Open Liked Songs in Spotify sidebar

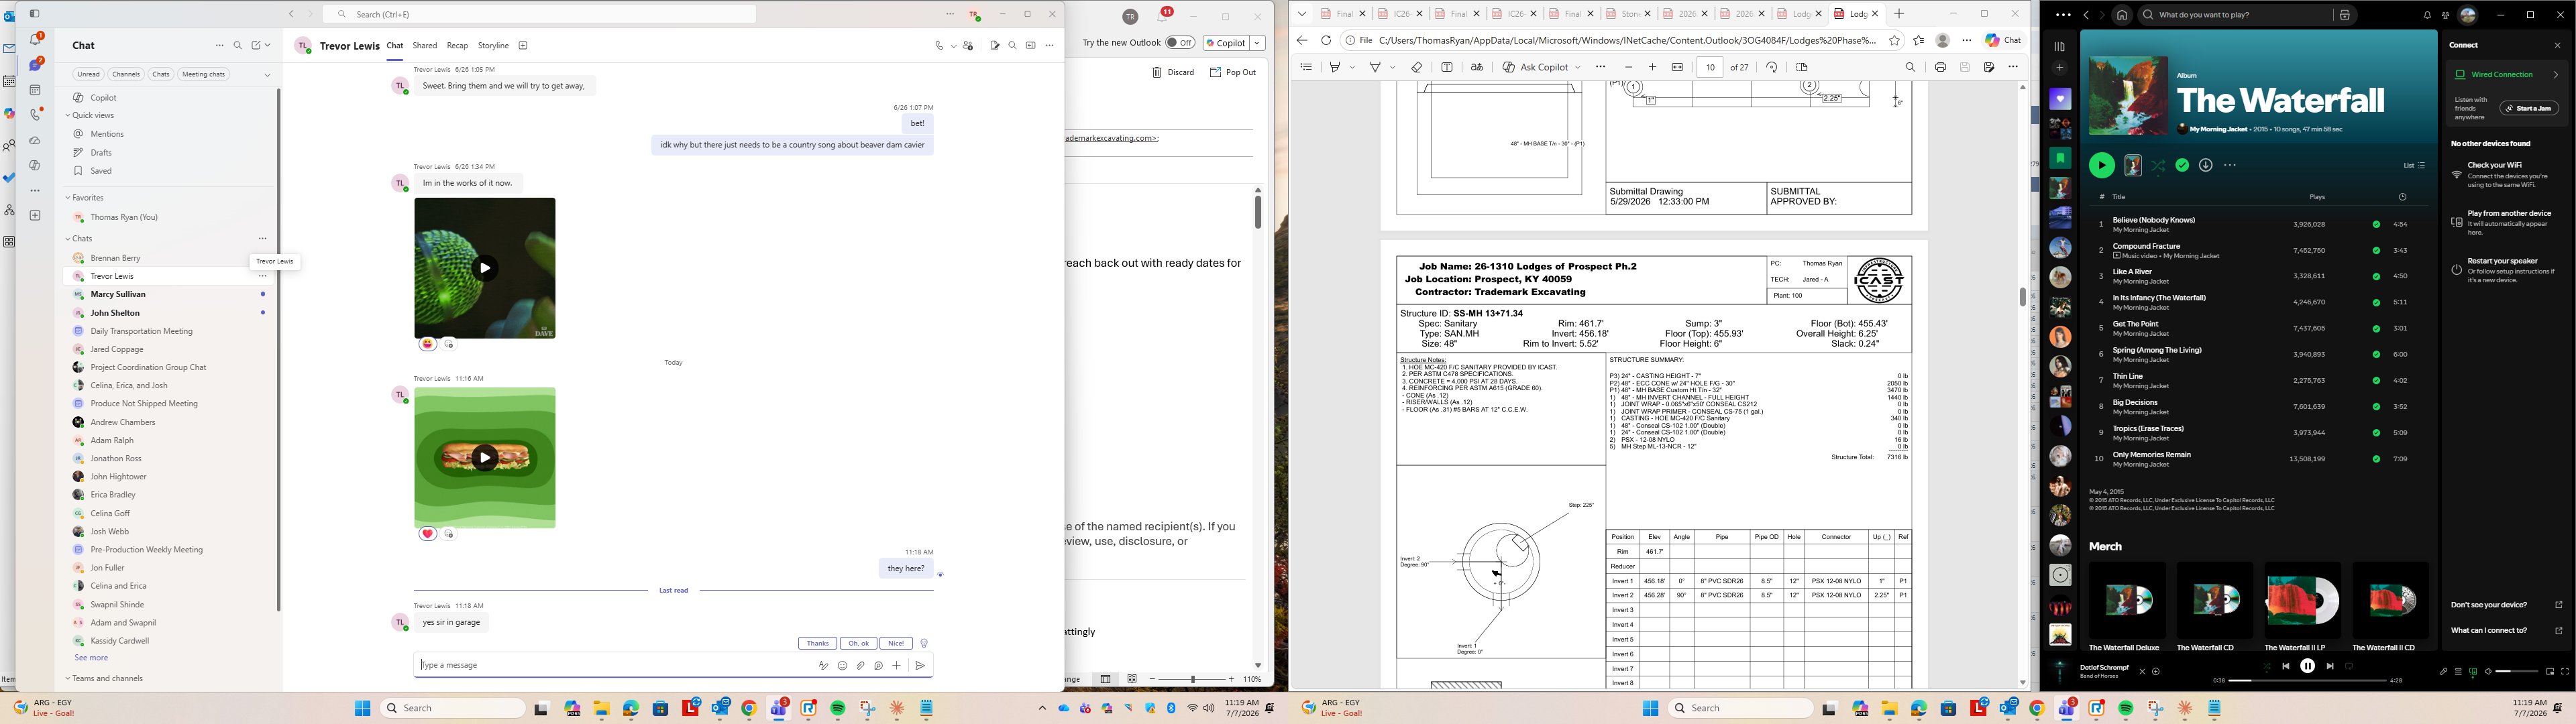click(x=2060, y=99)
